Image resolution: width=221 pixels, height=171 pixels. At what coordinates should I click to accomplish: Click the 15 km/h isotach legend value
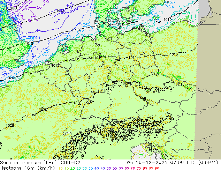click(x=67, y=169)
